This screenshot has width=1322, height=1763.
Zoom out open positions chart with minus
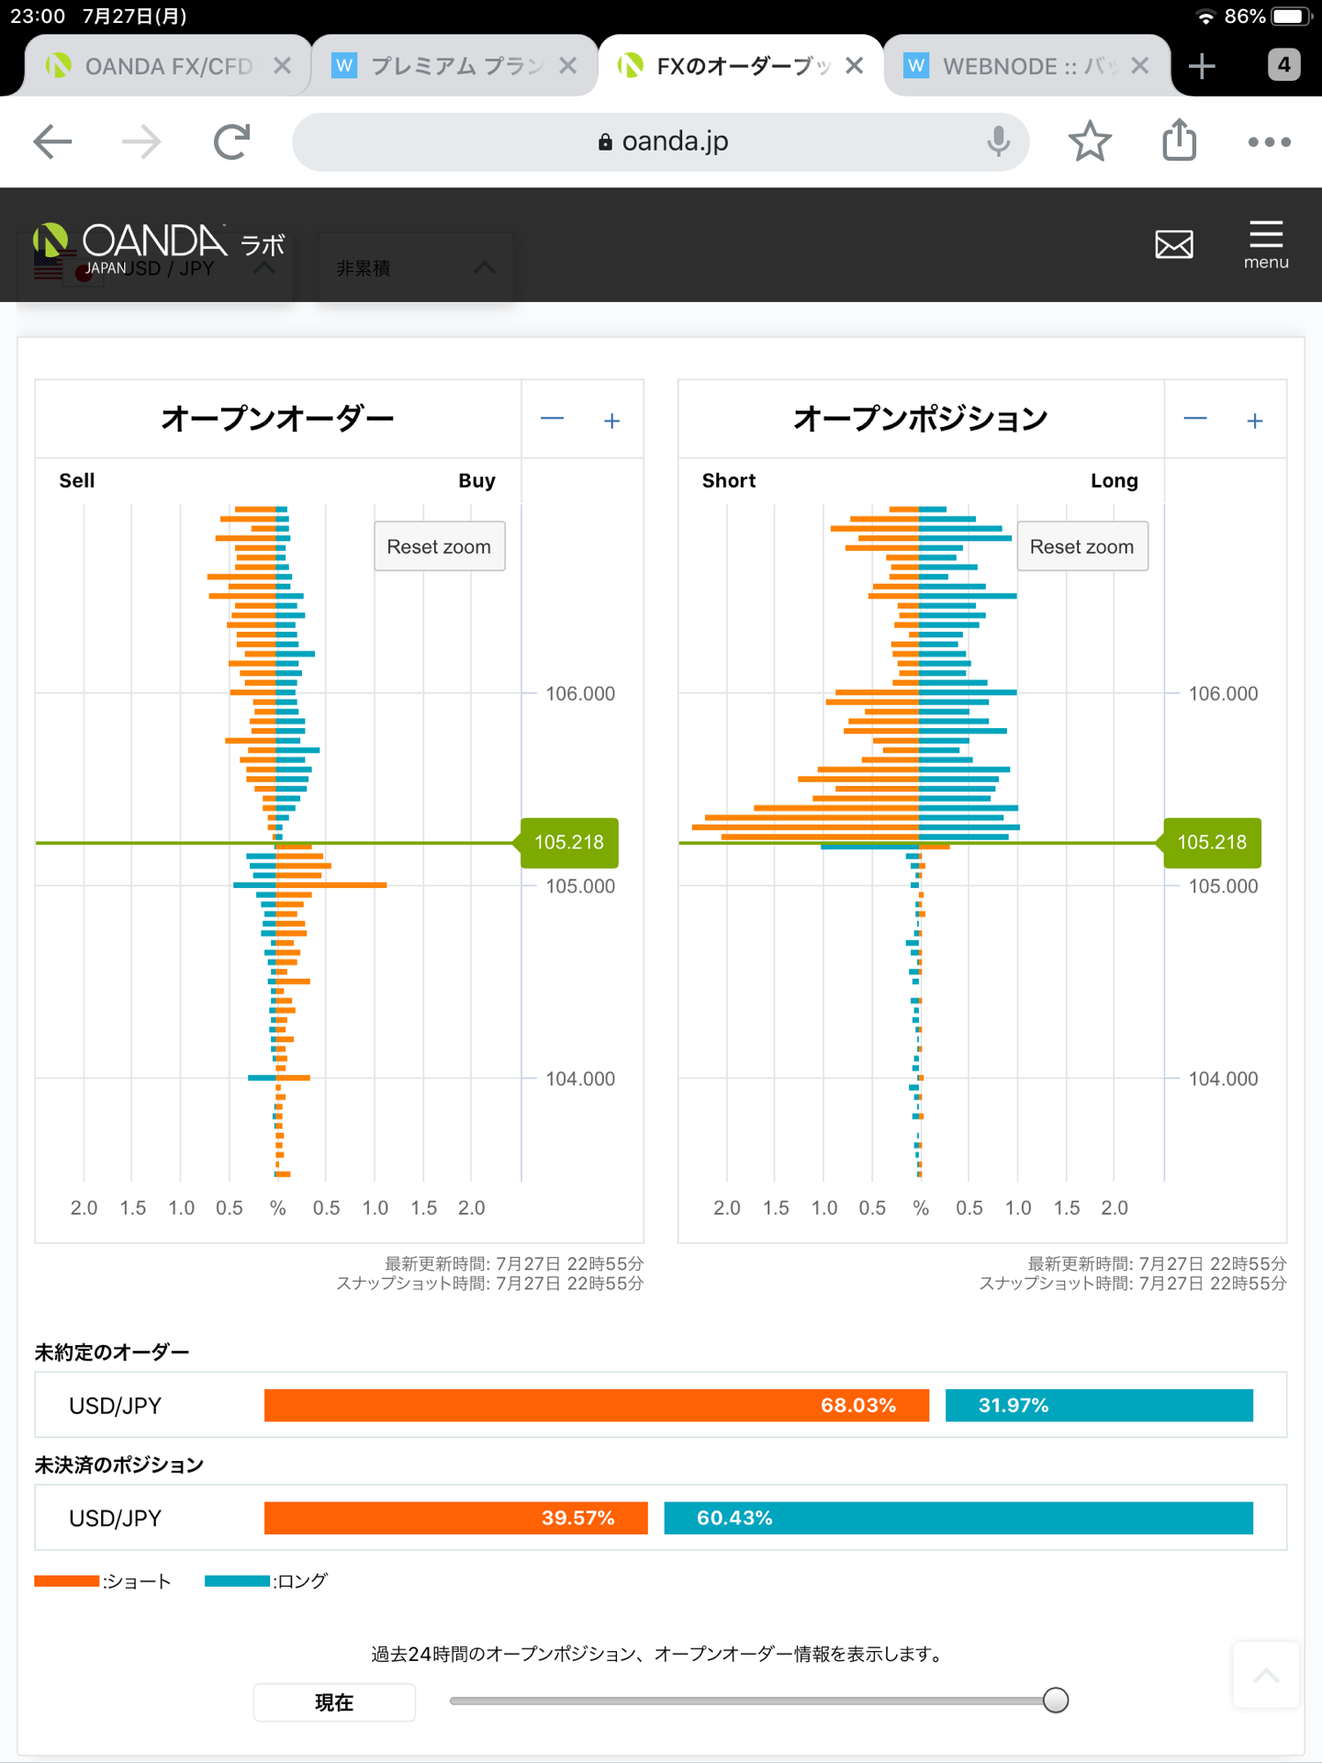click(1194, 420)
